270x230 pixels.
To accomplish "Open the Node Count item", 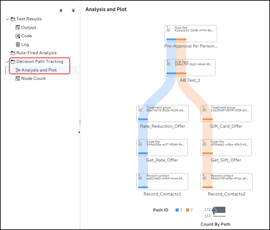I will [33, 79].
